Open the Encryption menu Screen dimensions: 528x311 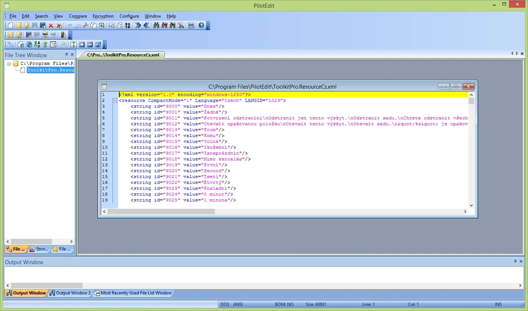coord(103,16)
